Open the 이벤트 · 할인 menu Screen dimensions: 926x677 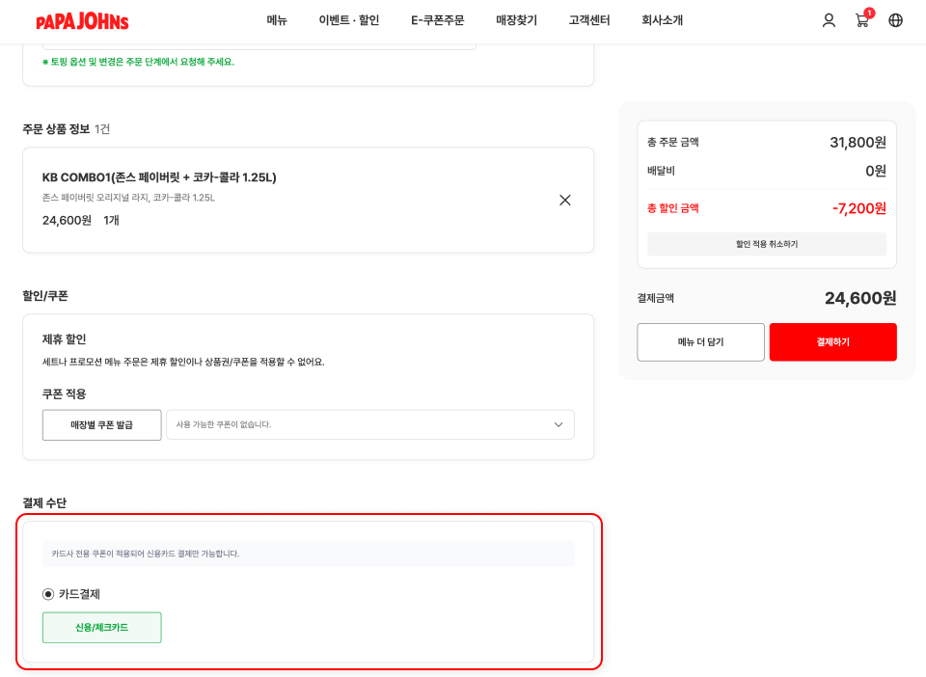click(349, 20)
